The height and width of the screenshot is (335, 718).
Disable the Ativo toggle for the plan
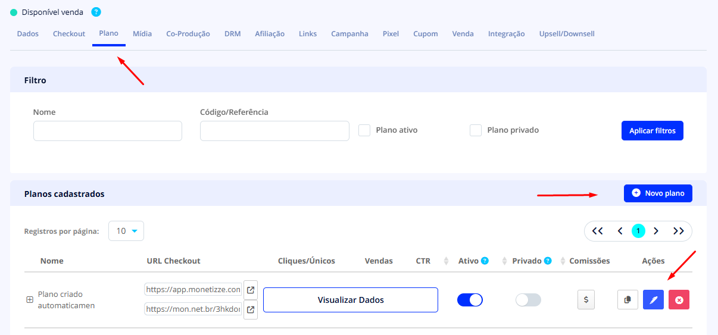click(x=470, y=300)
